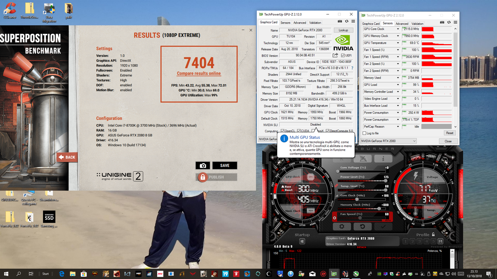
Task: Select Afterburner profile slot 1
Action: coord(405,241)
